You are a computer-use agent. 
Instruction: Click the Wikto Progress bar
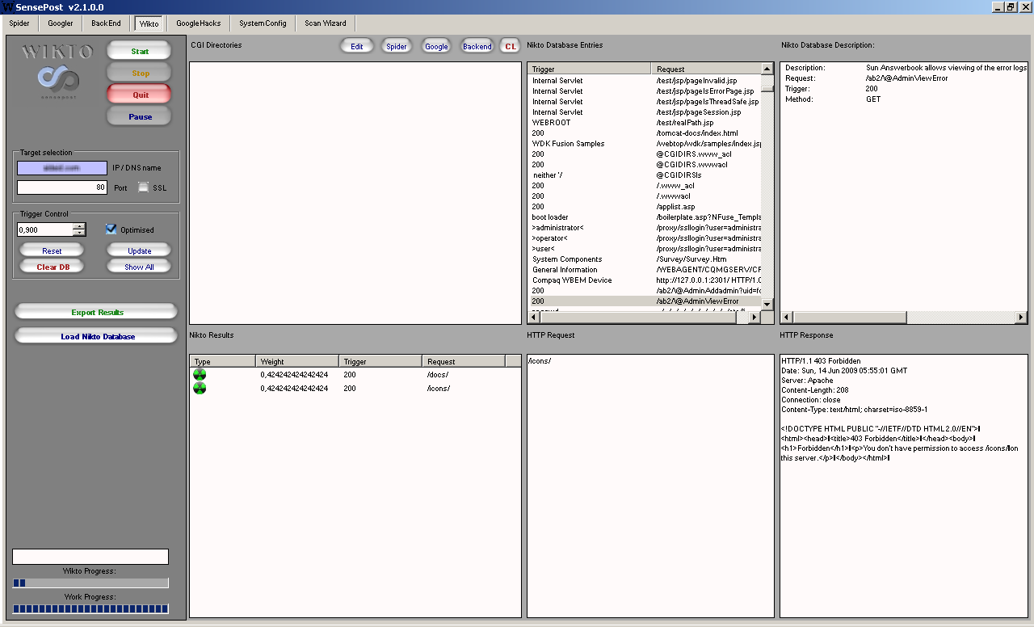[x=90, y=583]
